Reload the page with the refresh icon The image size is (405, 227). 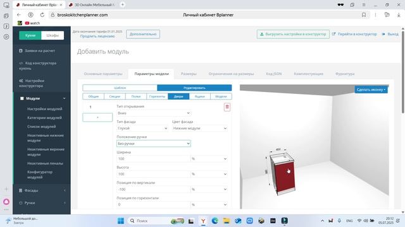(x=42, y=15)
